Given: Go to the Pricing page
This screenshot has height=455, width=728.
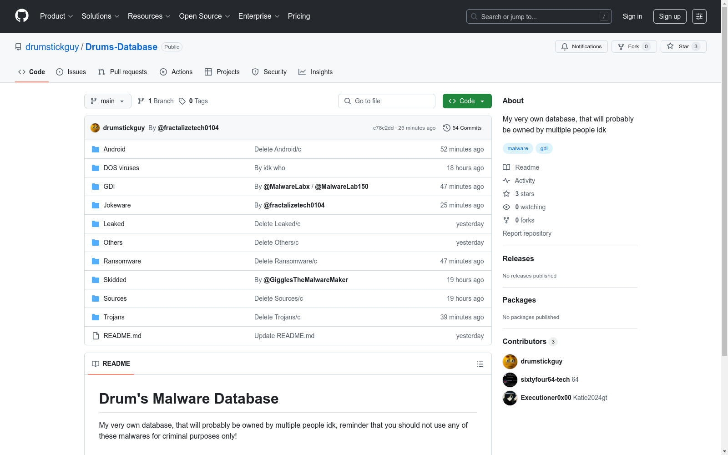Looking at the screenshot, I should [299, 16].
